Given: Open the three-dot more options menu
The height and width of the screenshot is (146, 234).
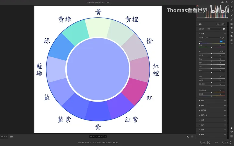Looking at the screenshot, I should (232, 44).
